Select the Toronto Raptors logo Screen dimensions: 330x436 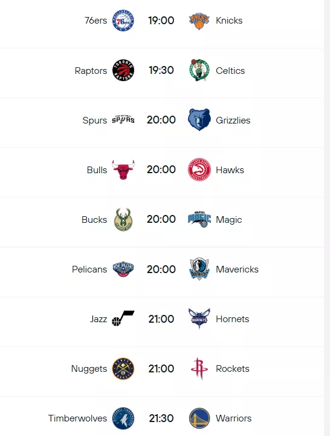123,70
